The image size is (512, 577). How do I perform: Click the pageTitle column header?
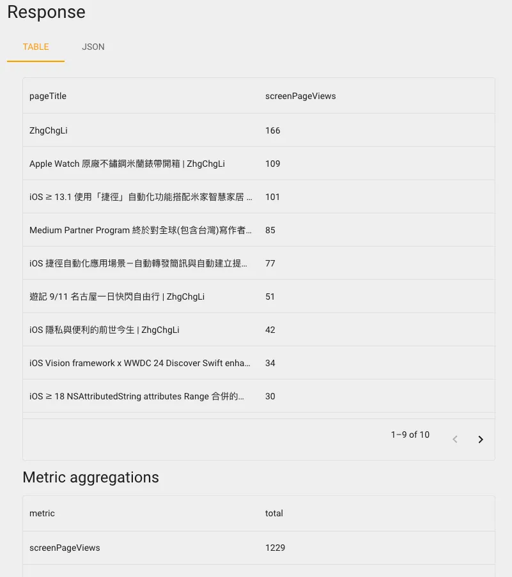click(x=48, y=96)
